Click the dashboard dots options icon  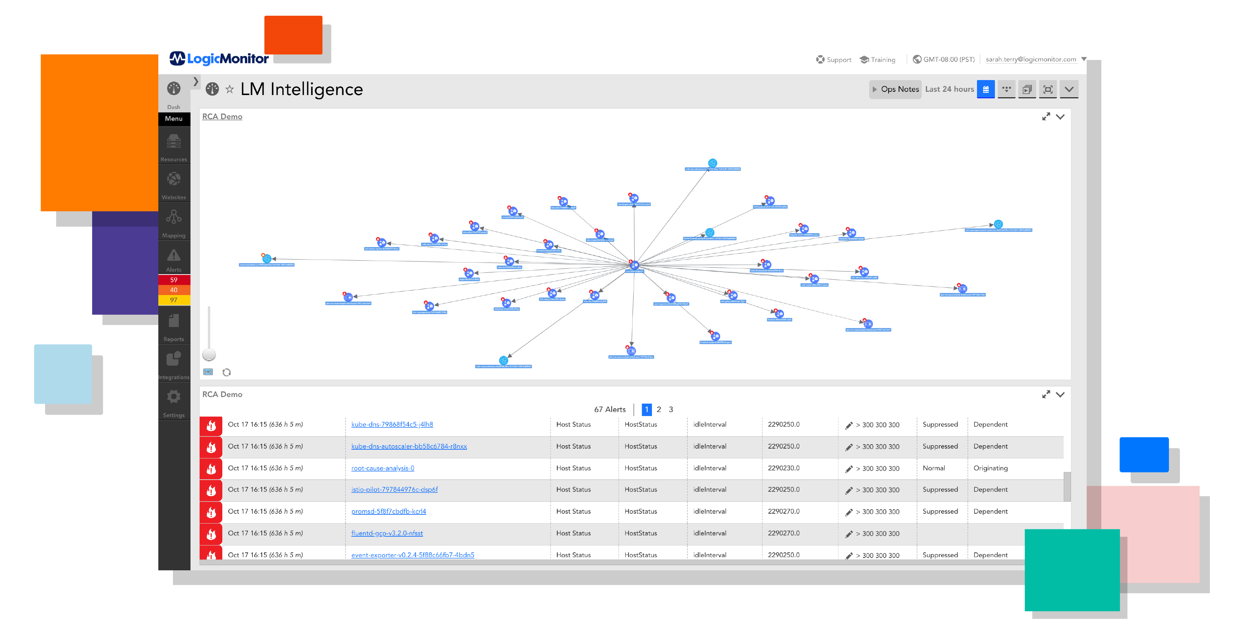coord(1006,89)
